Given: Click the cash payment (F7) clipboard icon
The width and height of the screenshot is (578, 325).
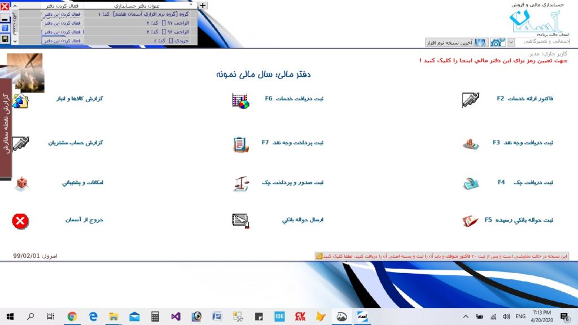Looking at the screenshot, I should (x=240, y=144).
